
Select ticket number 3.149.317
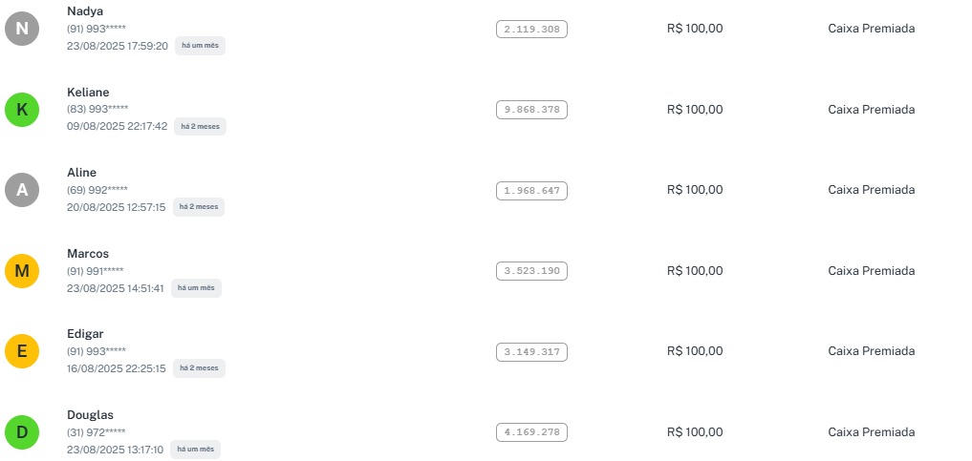click(x=531, y=352)
